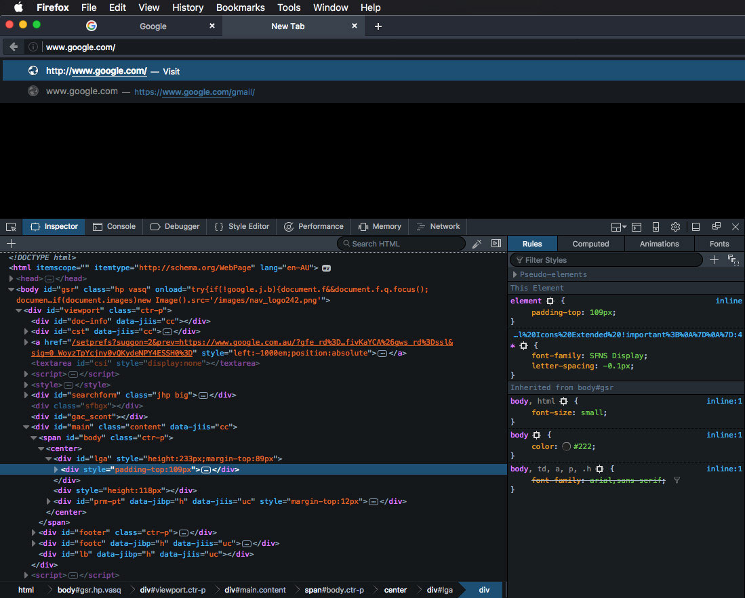Open a new tab with plus
Viewport: 745px width, 598px height.
(378, 26)
